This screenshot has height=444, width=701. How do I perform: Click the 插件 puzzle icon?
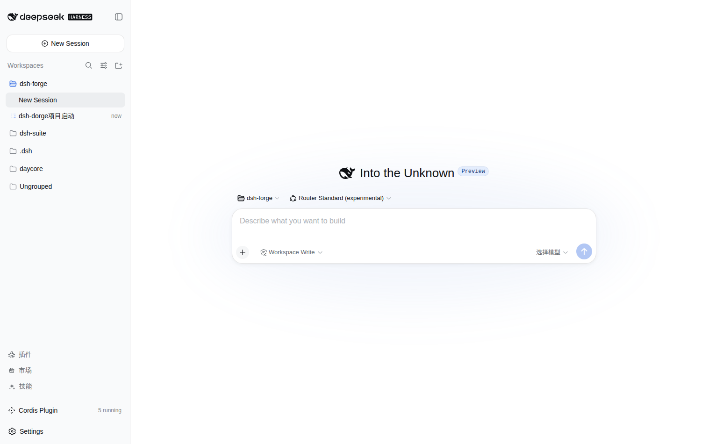(x=12, y=355)
